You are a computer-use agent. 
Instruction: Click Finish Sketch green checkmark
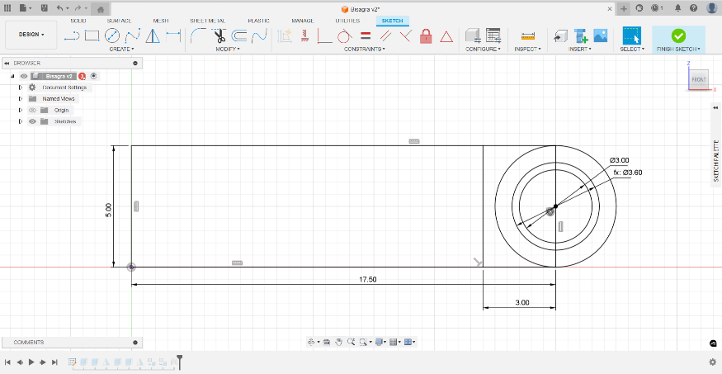678,36
